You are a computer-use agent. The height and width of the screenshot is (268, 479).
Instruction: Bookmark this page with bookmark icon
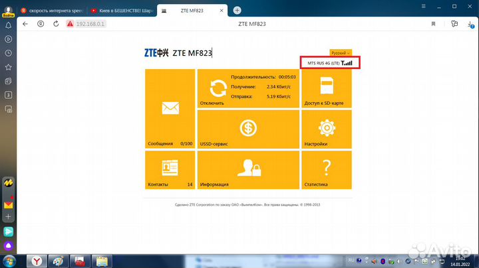tap(433, 24)
